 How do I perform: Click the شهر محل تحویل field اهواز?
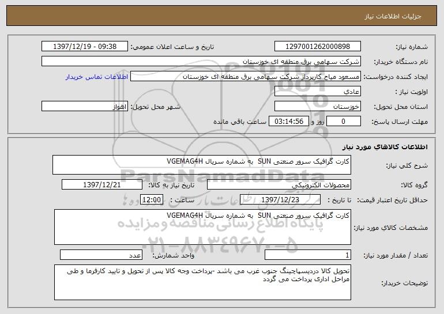click(x=85, y=107)
